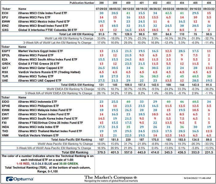Screen dimensions: 216x184
Task: Select the UAE ticker cell
Action: (5, 81)
